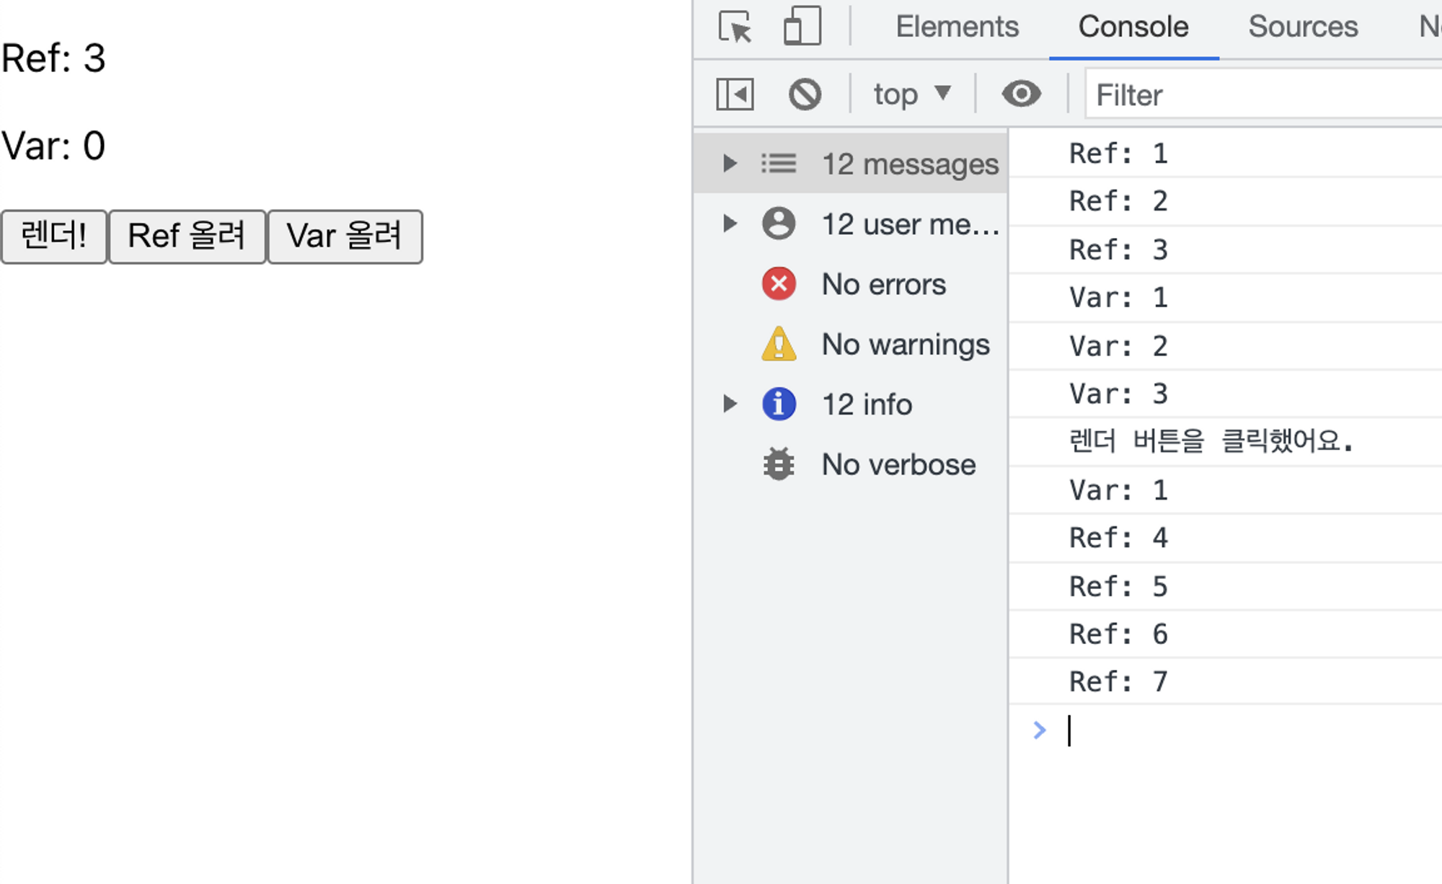Screen dimensions: 1442x884
Task: Switch to the Elements tab
Action: (x=957, y=27)
